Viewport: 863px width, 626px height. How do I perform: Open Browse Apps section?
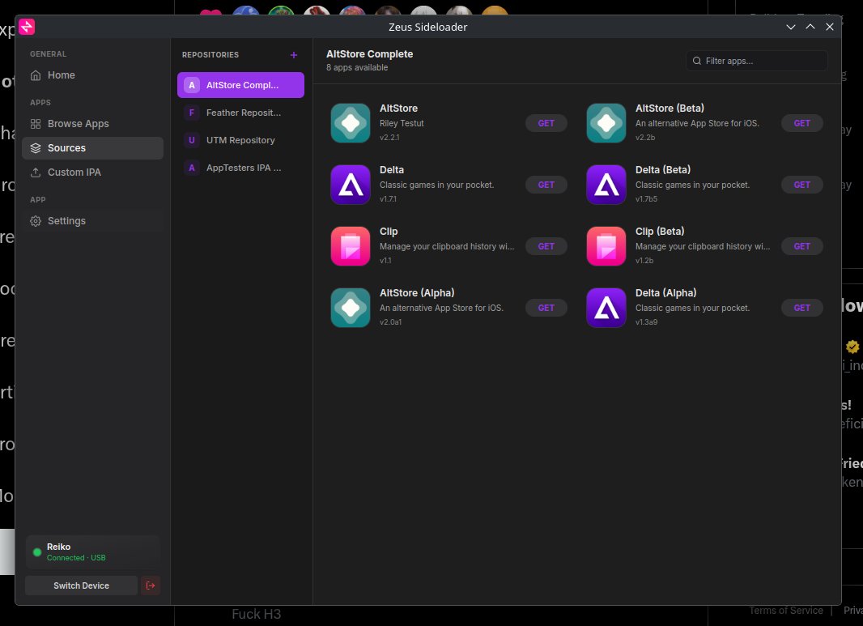tap(92, 124)
